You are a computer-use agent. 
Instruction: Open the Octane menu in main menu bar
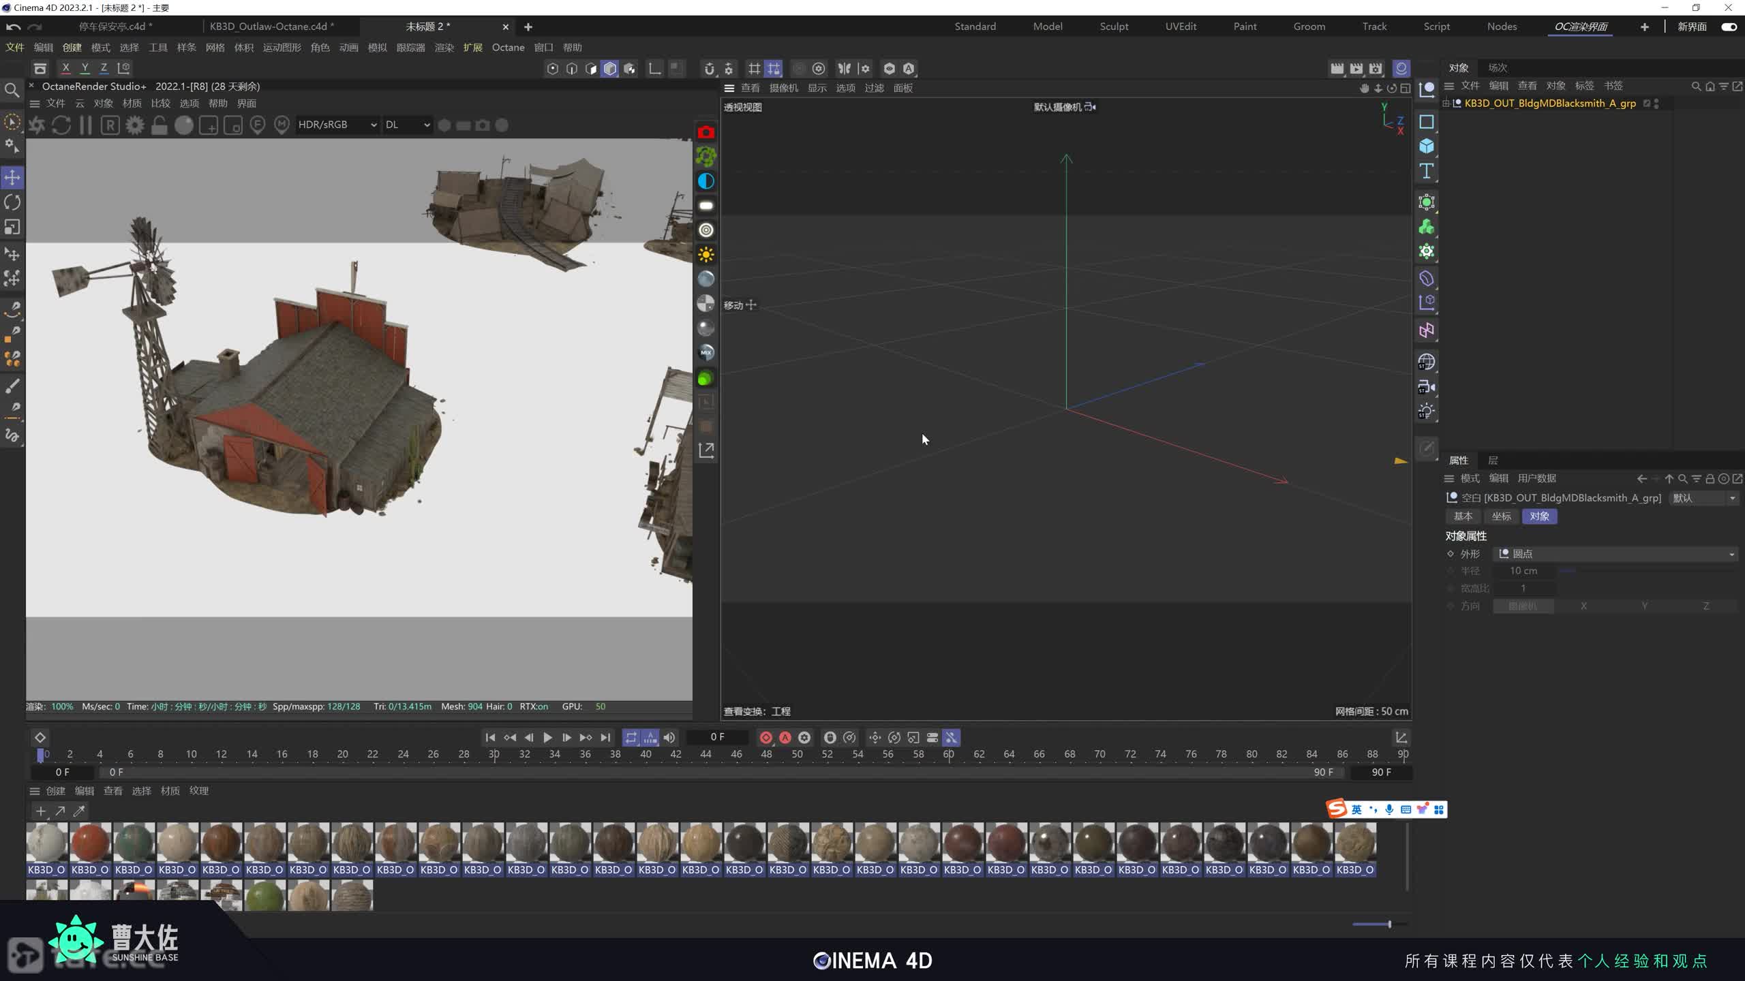coord(508,48)
